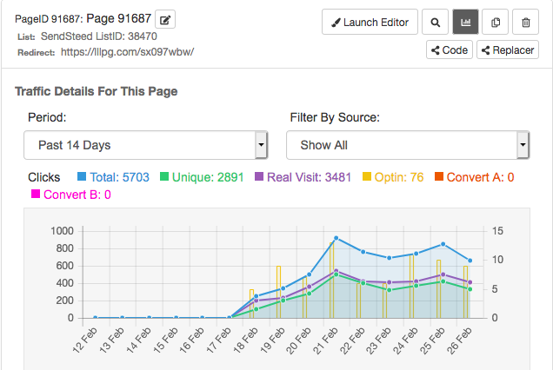Click the Launch Editor button

(x=370, y=22)
